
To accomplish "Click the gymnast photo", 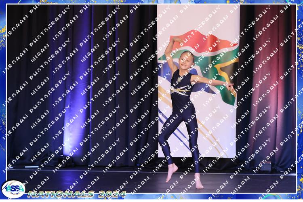I will coord(151,99).
